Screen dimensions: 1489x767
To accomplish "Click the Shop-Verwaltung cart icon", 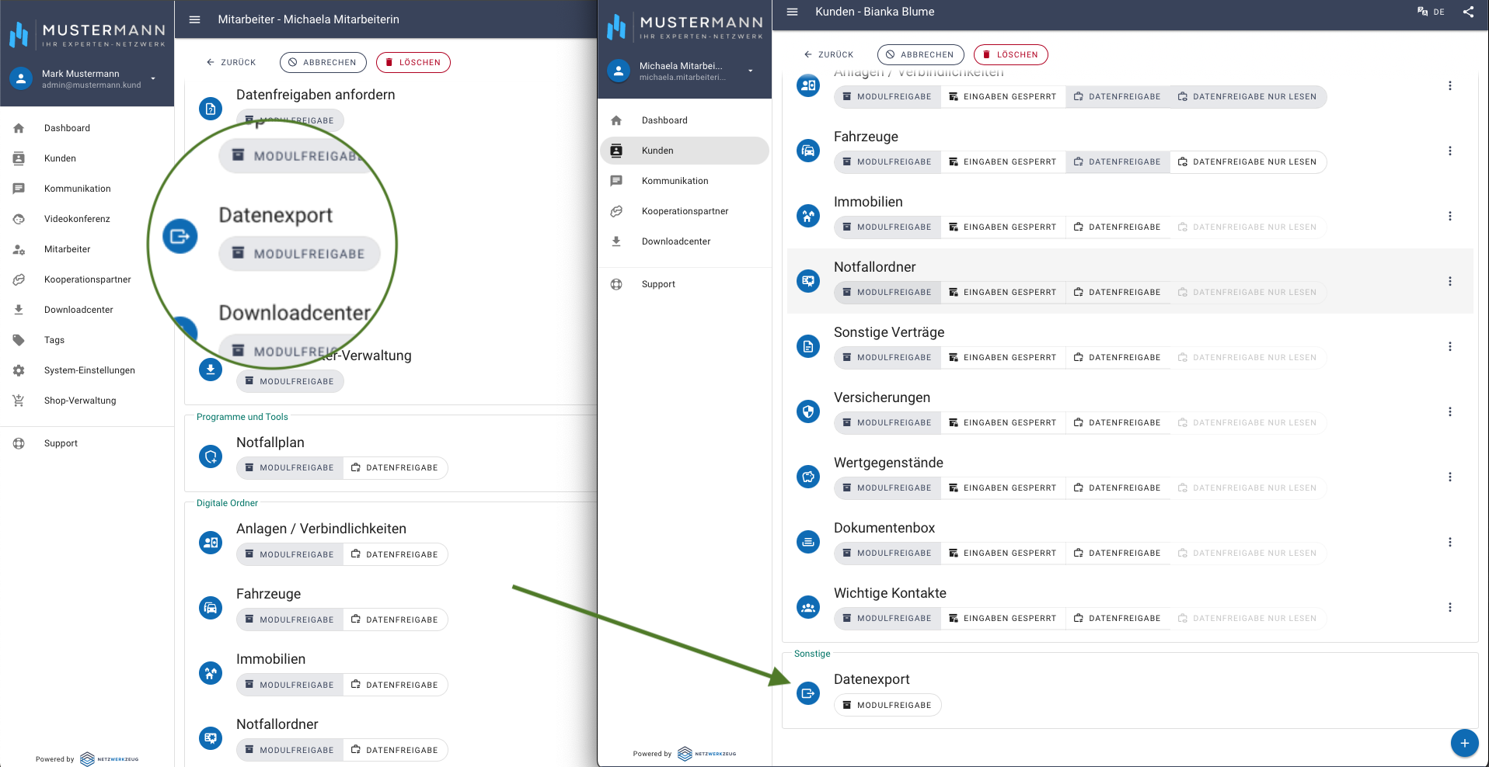I will 19,401.
